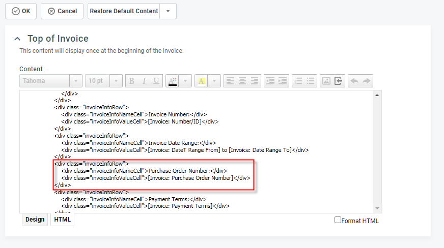
Task: Click the insert field icon
Action: pos(339,81)
